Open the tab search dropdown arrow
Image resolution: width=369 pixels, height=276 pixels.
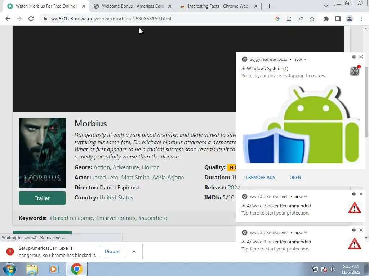point(326,6)
